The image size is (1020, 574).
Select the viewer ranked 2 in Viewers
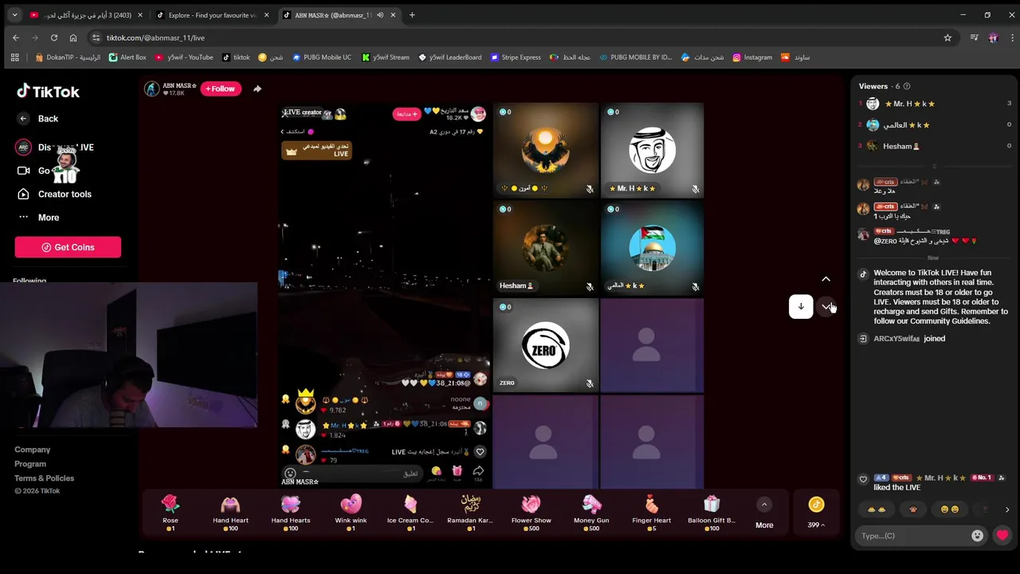[935, 125]
